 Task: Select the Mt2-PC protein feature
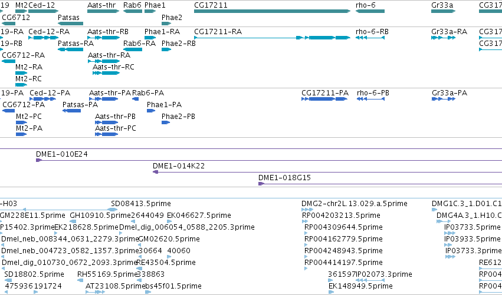click(x=21, y=122)
